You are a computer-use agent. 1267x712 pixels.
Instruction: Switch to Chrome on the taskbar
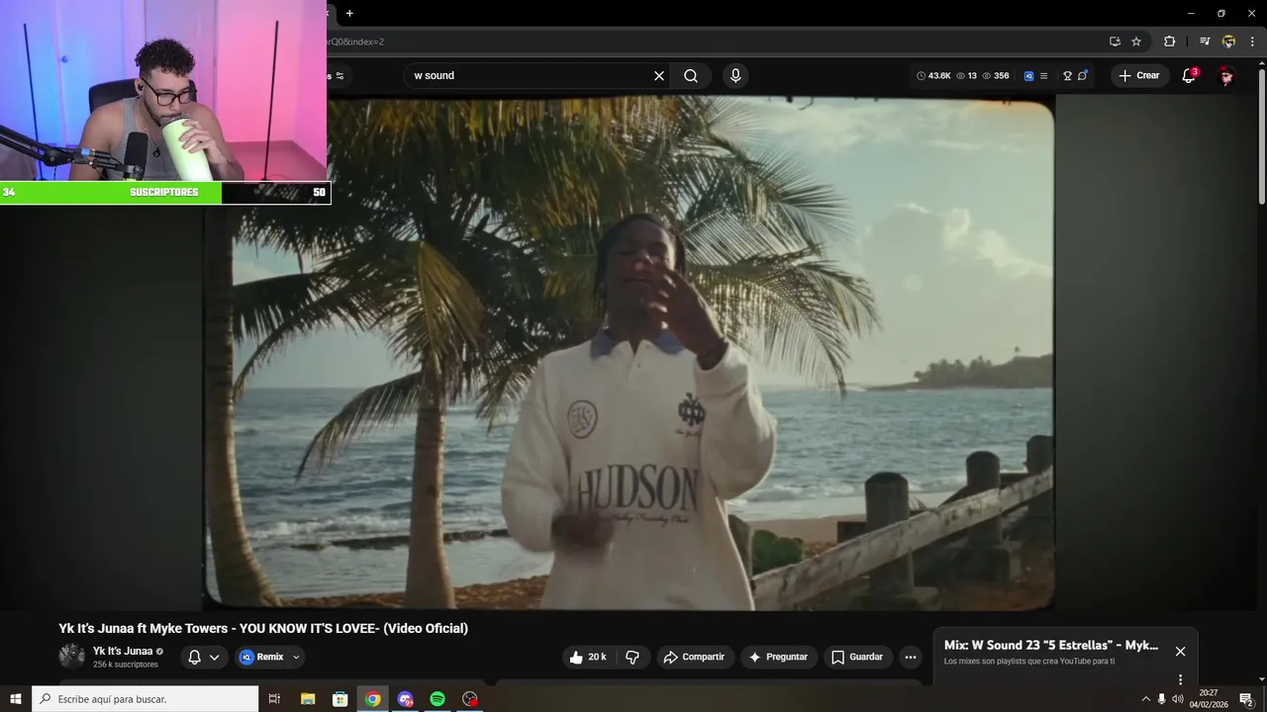(x=372, y=699)
